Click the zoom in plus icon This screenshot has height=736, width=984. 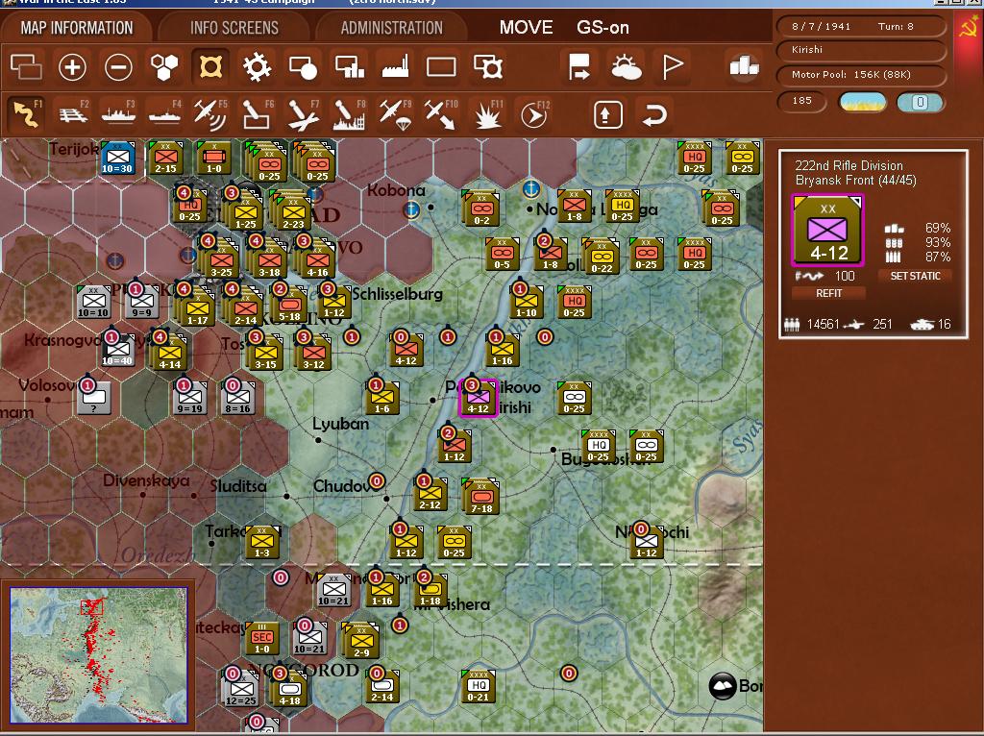click(x=72, y=66)
